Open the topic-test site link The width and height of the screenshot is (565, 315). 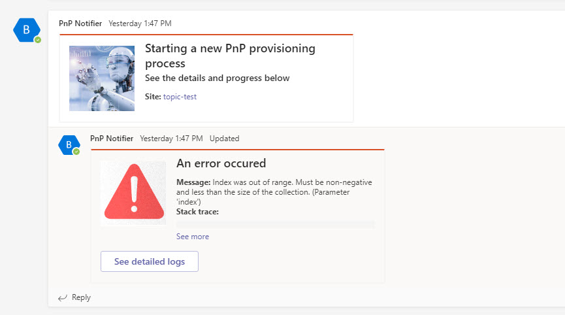pyautogui.click(x=180, y=97)
